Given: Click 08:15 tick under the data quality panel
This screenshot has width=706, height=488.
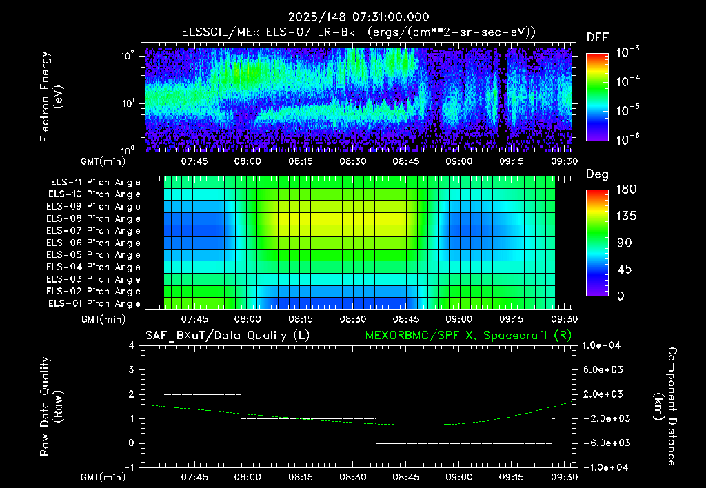Looking at the screenshot, I should (301, 477).
